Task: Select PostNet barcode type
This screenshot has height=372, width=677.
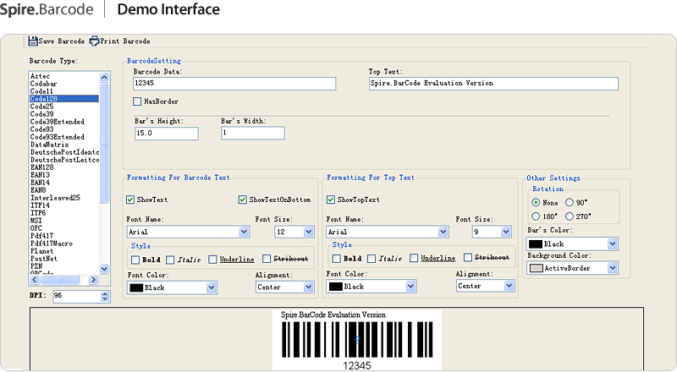Action: tap(44, 259)
